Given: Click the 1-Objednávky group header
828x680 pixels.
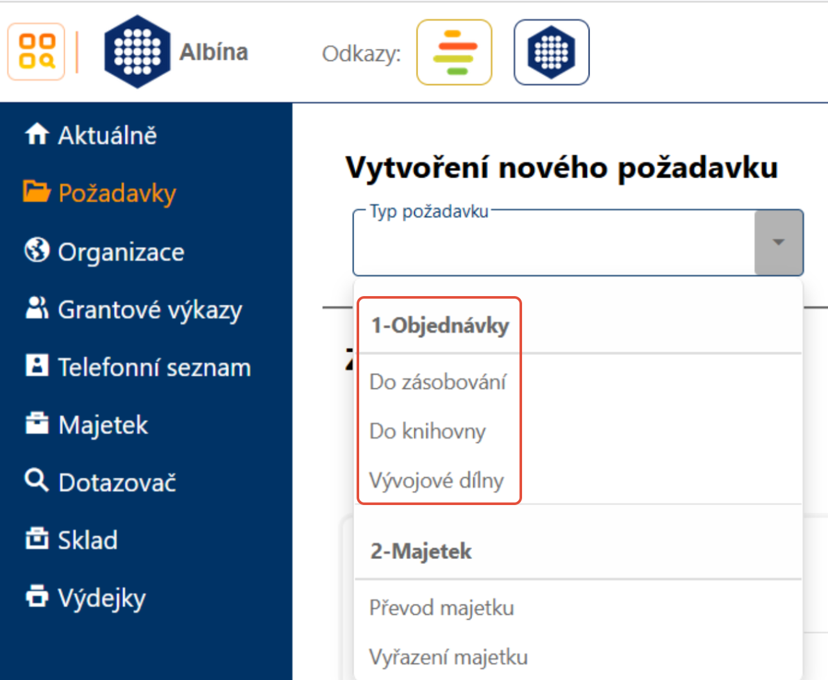Looking at the screenshot, I should (440, 325).
